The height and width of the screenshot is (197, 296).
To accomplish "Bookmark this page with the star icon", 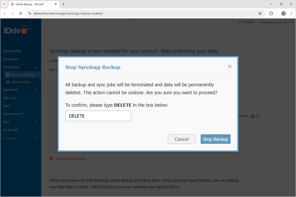I will [x=260, y=13].
